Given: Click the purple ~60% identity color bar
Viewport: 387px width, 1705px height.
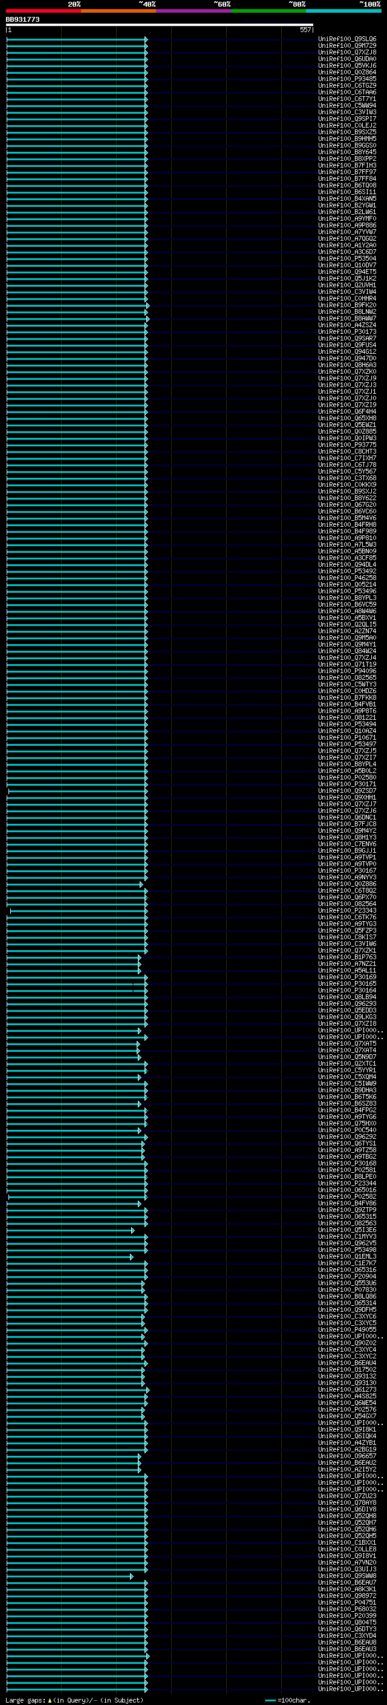Looking at the screenshot, I should coord(194,11).
